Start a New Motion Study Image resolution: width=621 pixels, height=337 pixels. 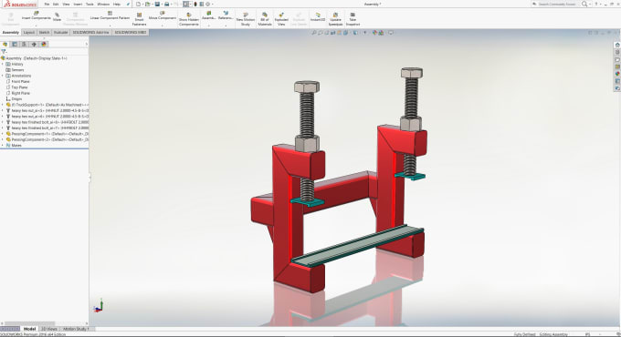coord(246,19)
